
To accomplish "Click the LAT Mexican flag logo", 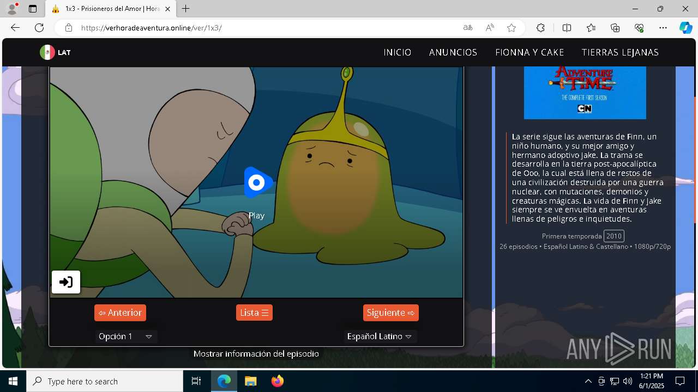I will 55,52.
